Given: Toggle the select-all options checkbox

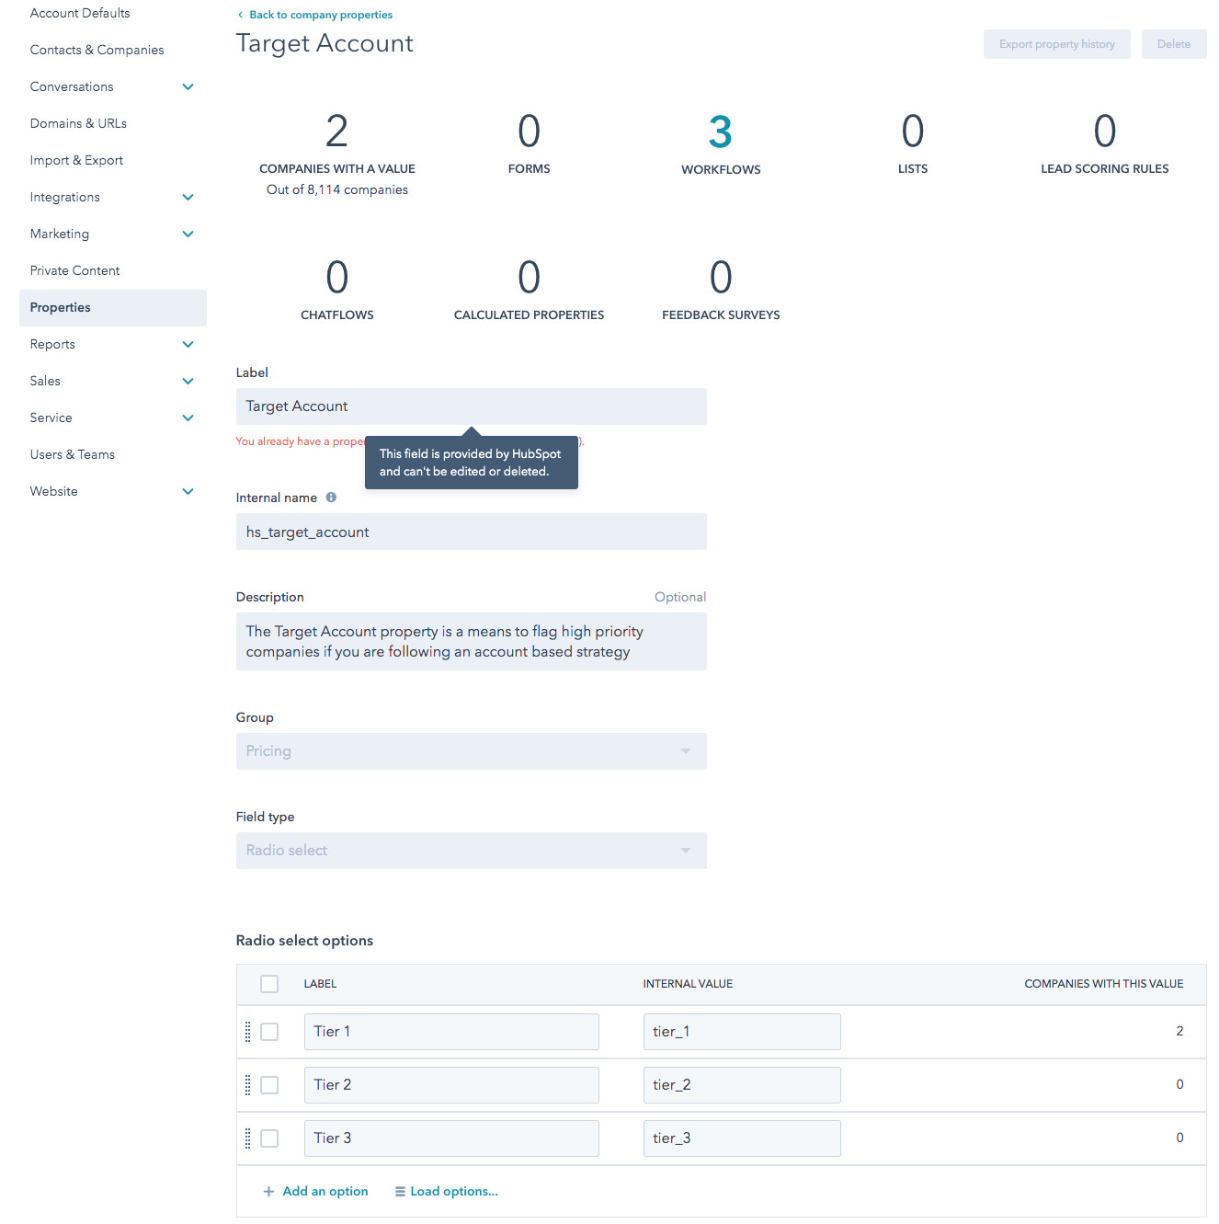Looking at the screenshot, I should click(x=269, y=984).
